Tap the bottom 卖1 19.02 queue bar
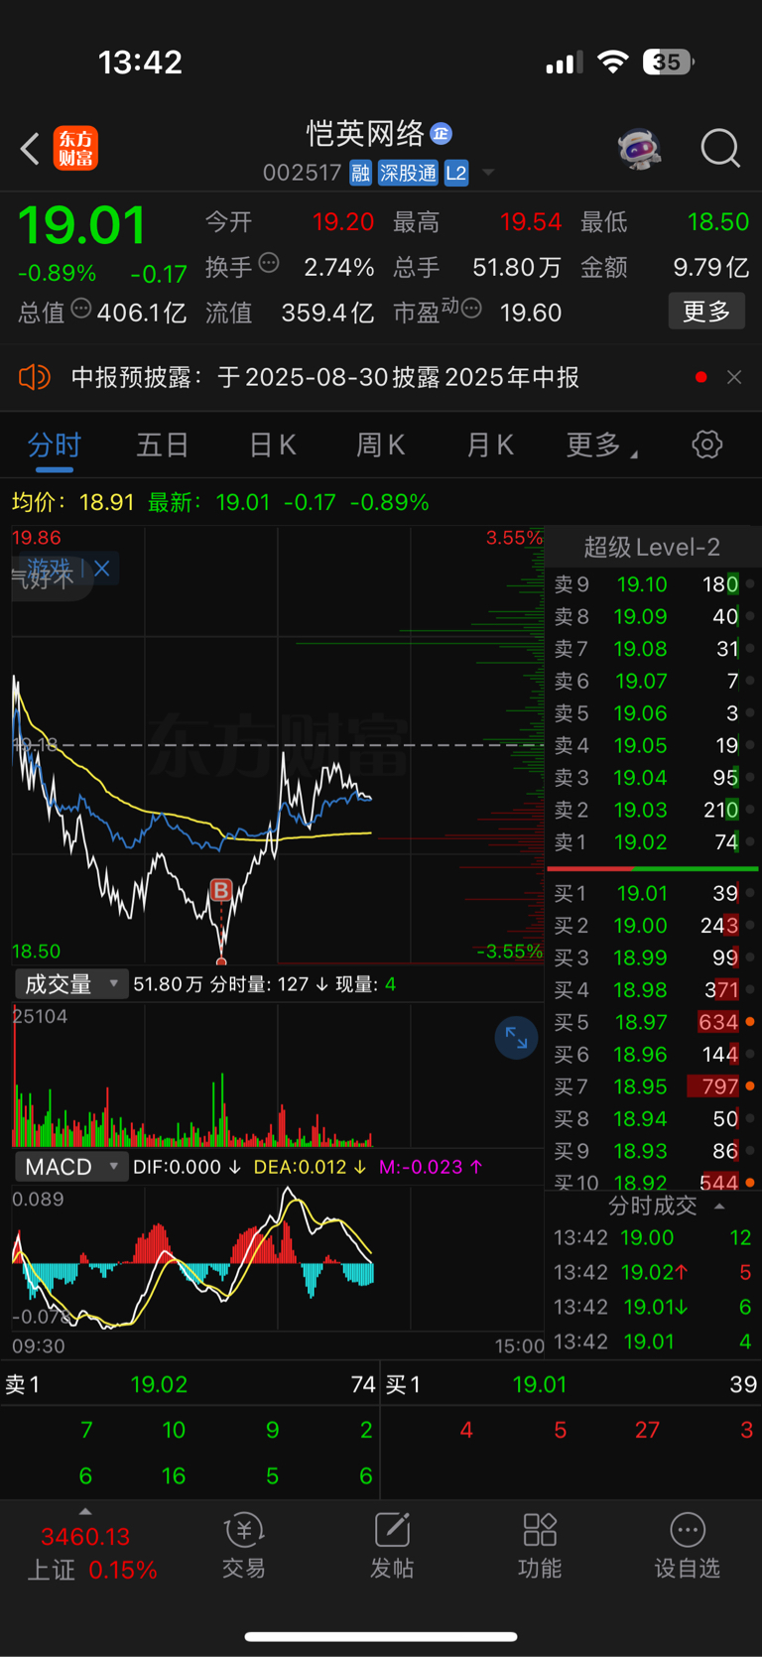The image size is (762, 1657). tap(190, 1384)
